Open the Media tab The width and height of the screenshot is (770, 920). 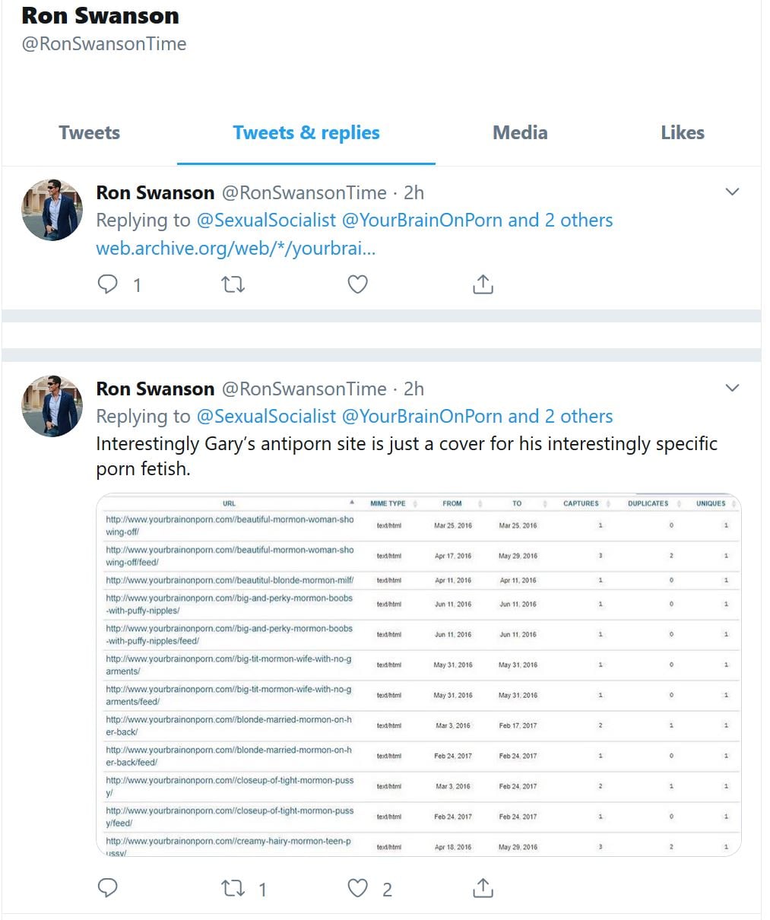click(x=520, y=133)
